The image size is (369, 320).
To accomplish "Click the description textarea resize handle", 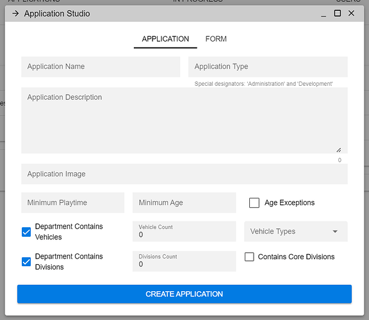I will pyautogui.click(x=339, y=150).
